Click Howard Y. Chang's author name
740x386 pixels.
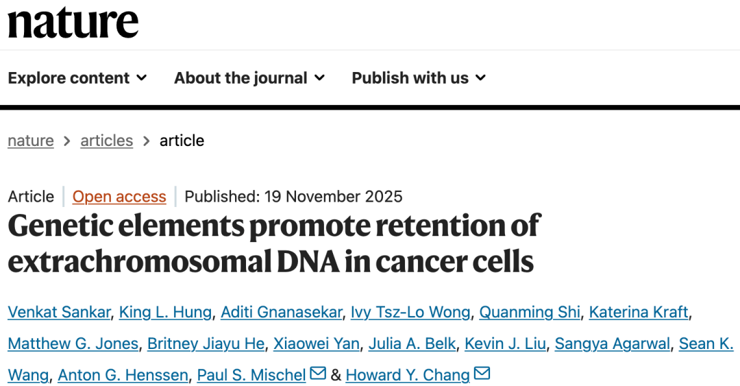tap(408, 375)
